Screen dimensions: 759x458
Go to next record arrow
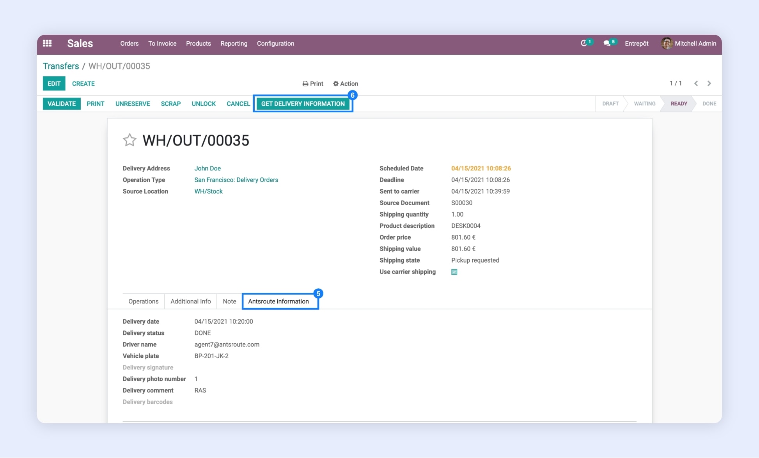[709, 83]
